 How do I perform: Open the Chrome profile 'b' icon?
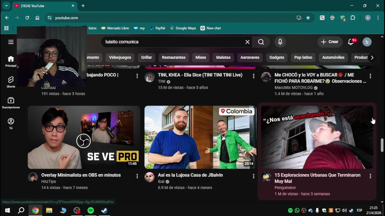pos(368,18)
